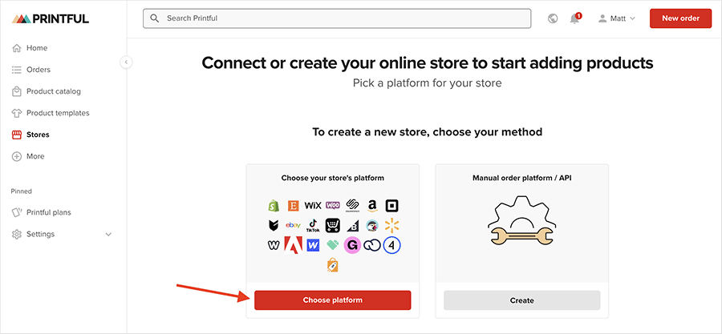Open the notifications bell
Viewport: 722px width, 334px height.
coord(574,18)
